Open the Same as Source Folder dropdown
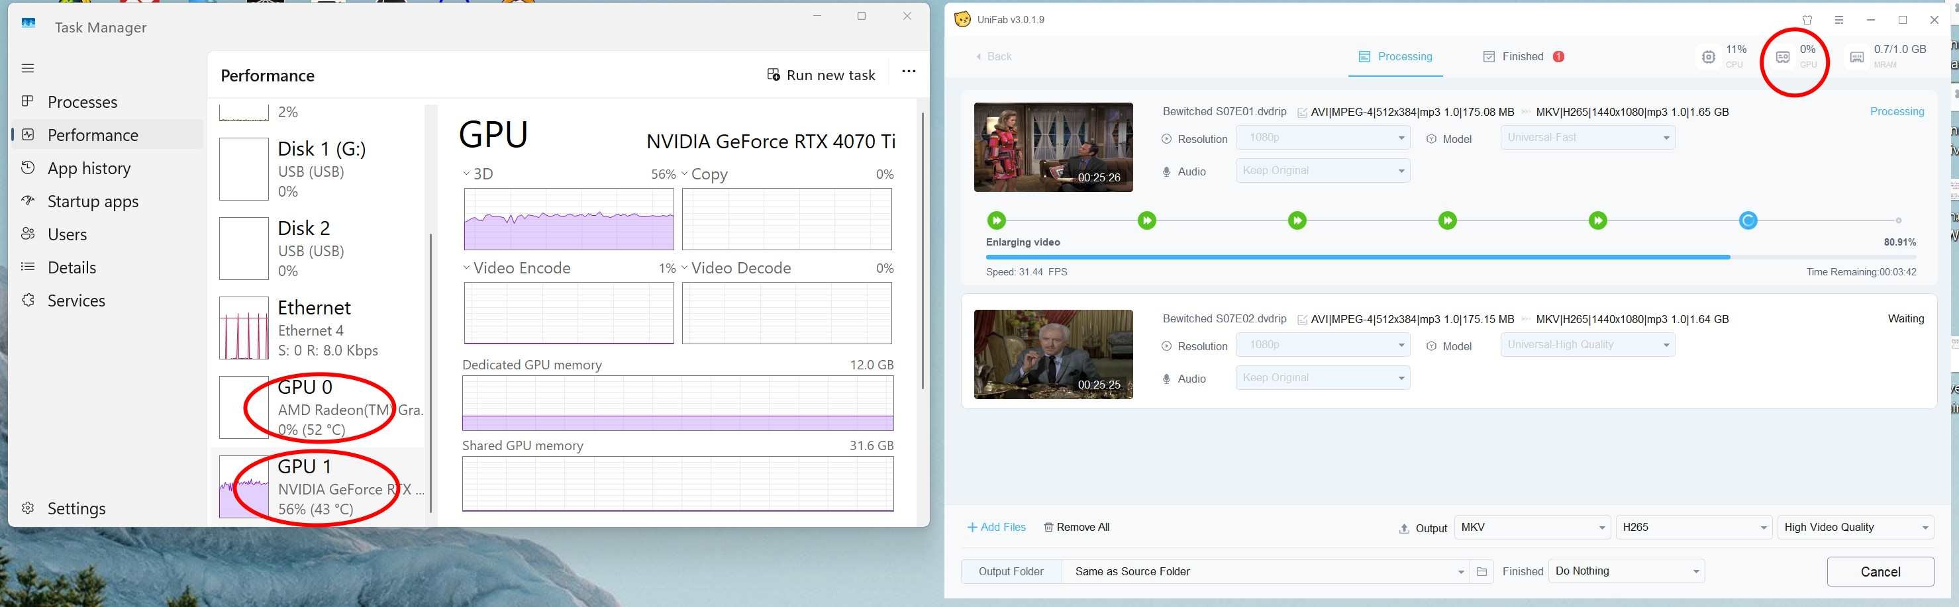Screen dimensions: 1959x607 [x=1266, y=571]
